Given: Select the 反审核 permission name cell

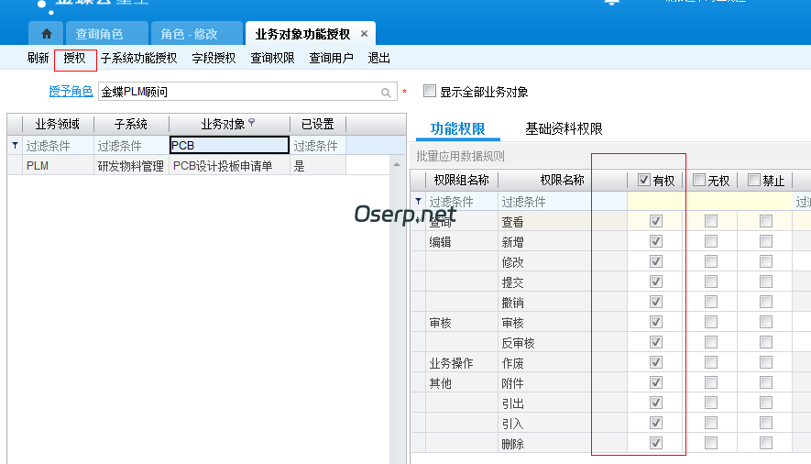Looking at the screenshot, I should tap(563, 342).
